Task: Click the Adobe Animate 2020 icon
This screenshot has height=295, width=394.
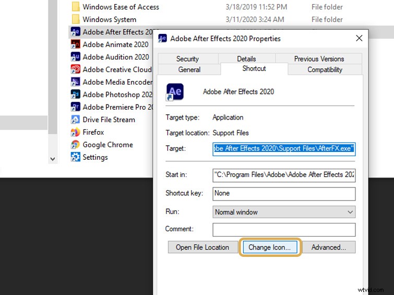Action: tap(75, 44)
